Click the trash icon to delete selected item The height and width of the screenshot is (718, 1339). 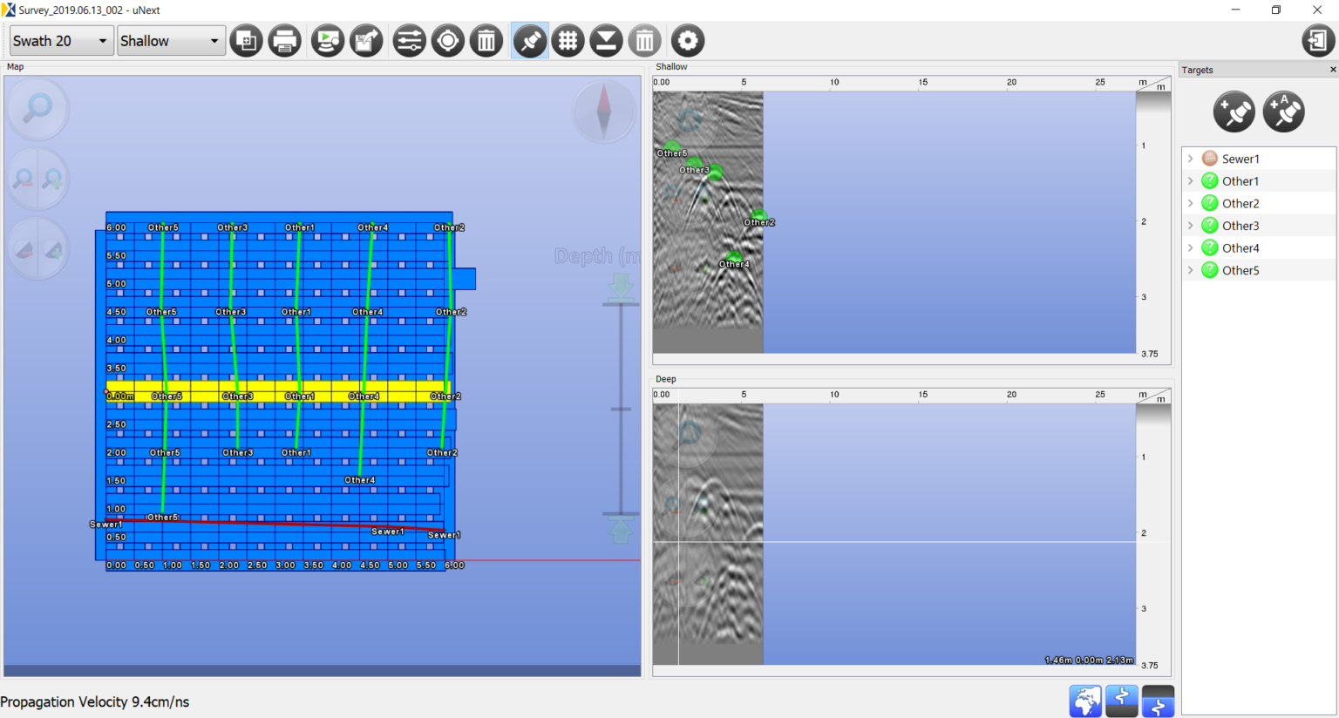coord(486,40)
